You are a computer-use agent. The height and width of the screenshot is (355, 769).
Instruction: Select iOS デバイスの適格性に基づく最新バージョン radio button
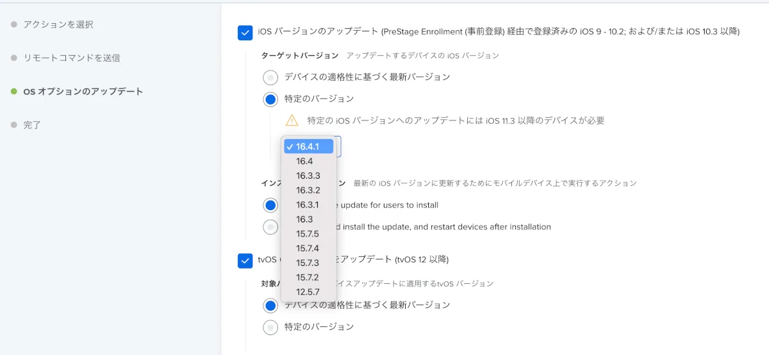270,78
